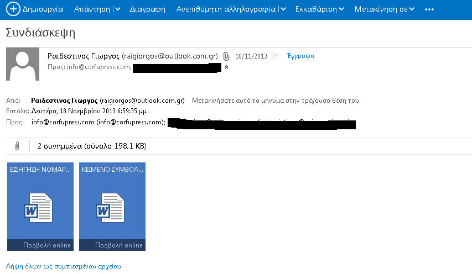Screen dimensions: 472x274
Task: Click the sender's avatar picture
Action: [x=23, y=64]
